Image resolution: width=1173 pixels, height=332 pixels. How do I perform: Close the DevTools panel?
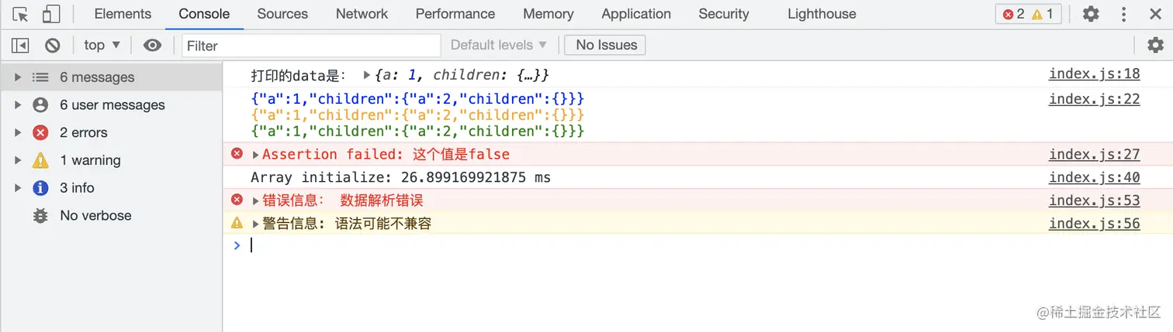(x=1155, y=14)
